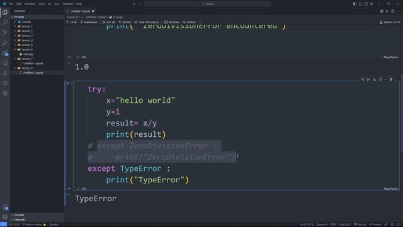403x227 pixels.
Task: Collapse the Lesson_7 folder
Action: click(x=26, y=59)
